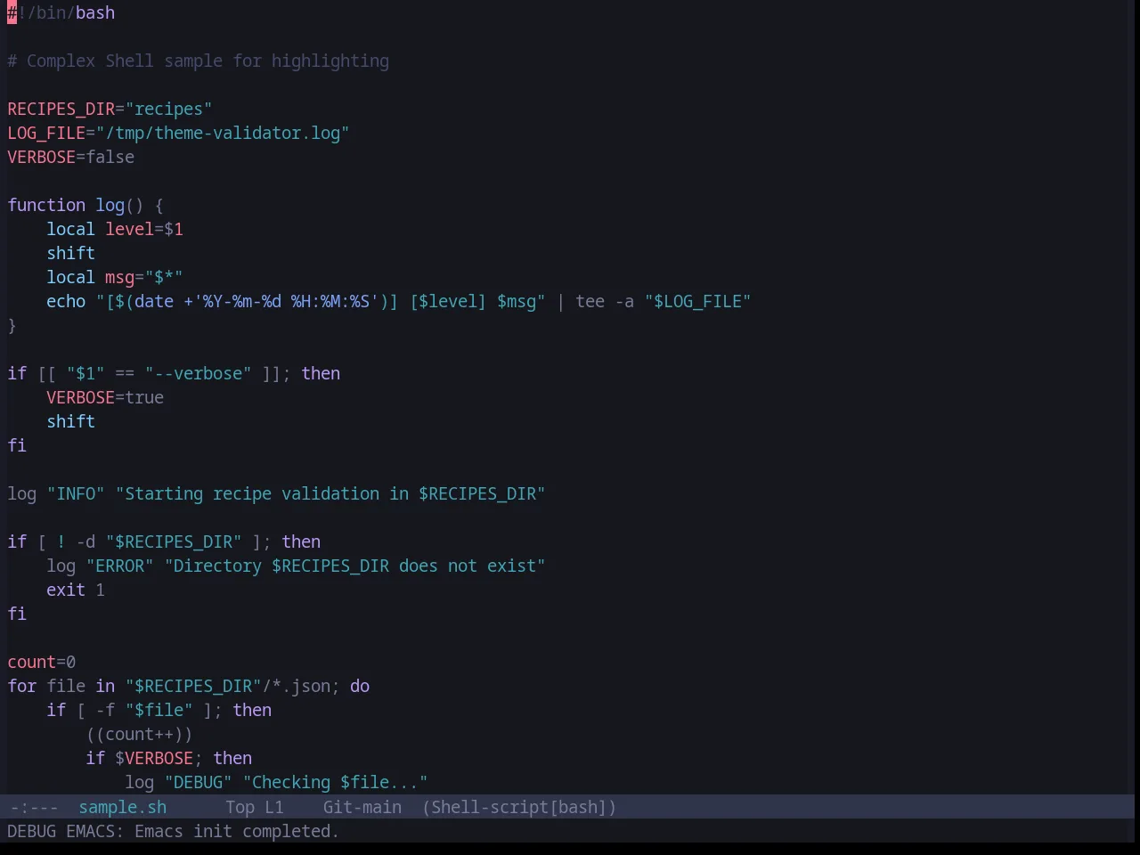Click the L1 line number indicator
The image size is (1140, 855).
pyautogui.click(x=273, y=807)
